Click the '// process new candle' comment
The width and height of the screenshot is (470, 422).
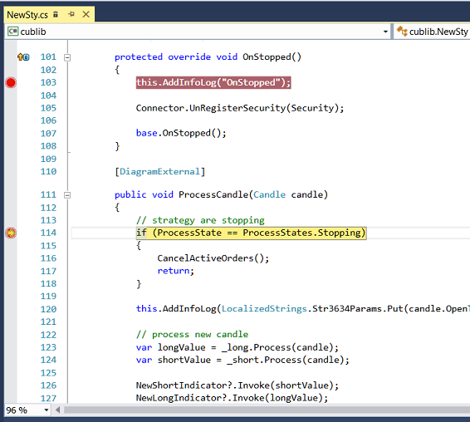[x=192, y=335]
